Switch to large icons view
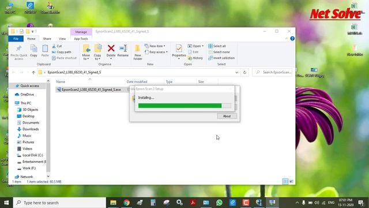Screen dimensions: 369x208 click(291, 181)
